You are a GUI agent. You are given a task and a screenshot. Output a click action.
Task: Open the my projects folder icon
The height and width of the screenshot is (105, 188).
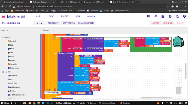coord(148,16)
